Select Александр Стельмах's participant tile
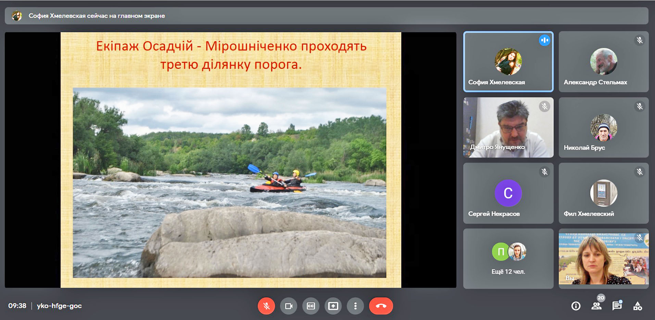655x320 pixels. (x=604, y=62)
